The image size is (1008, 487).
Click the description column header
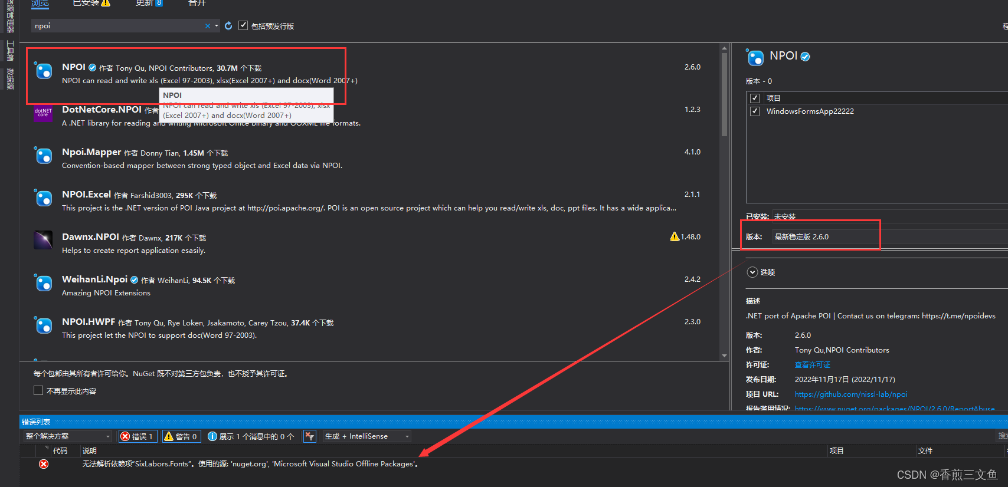pyautogui.click(x=89, y=450)
